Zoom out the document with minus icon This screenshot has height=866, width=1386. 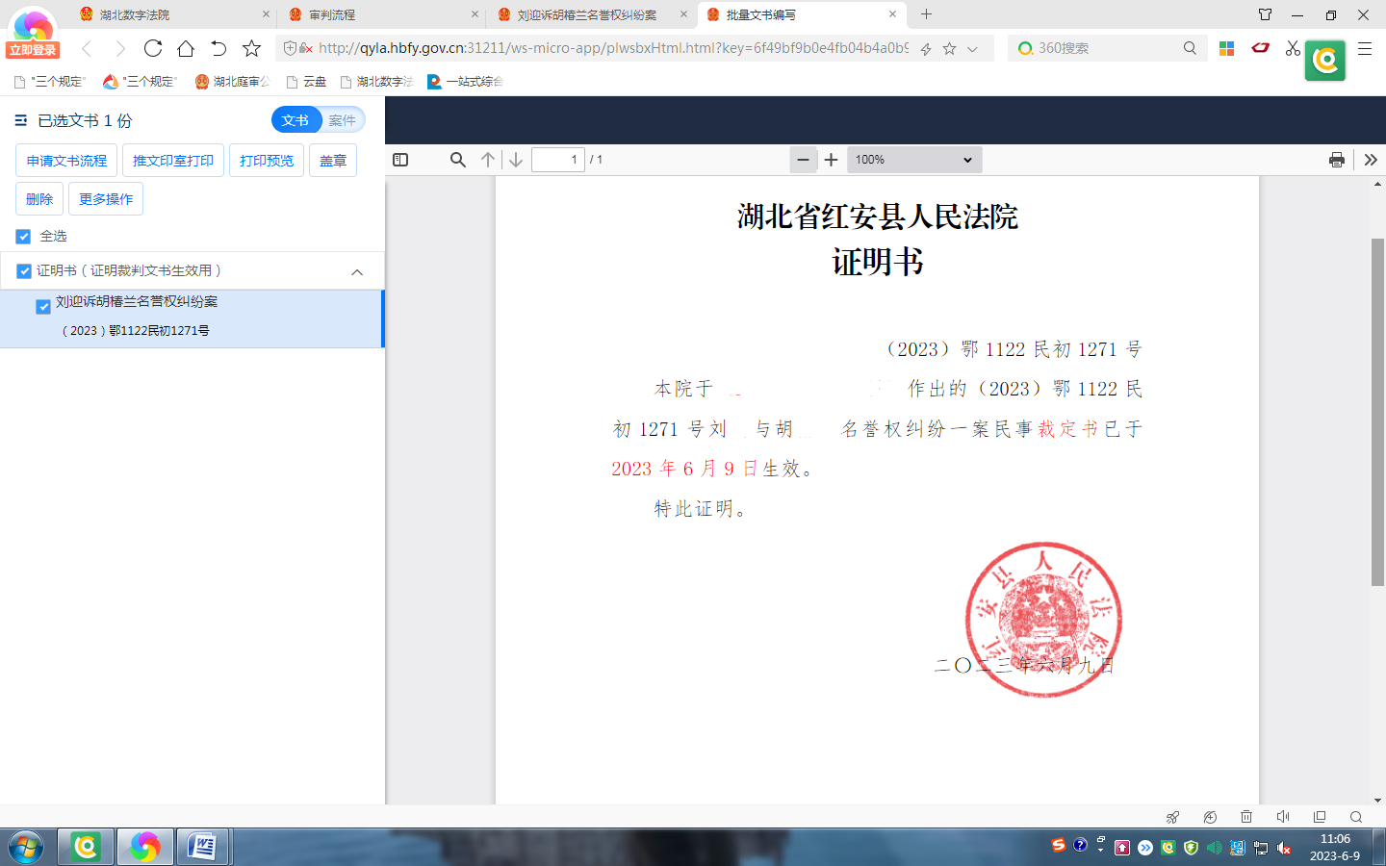point(803,160)
